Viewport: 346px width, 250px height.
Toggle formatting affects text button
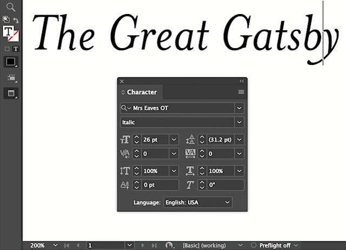click(x=16, y=49)
